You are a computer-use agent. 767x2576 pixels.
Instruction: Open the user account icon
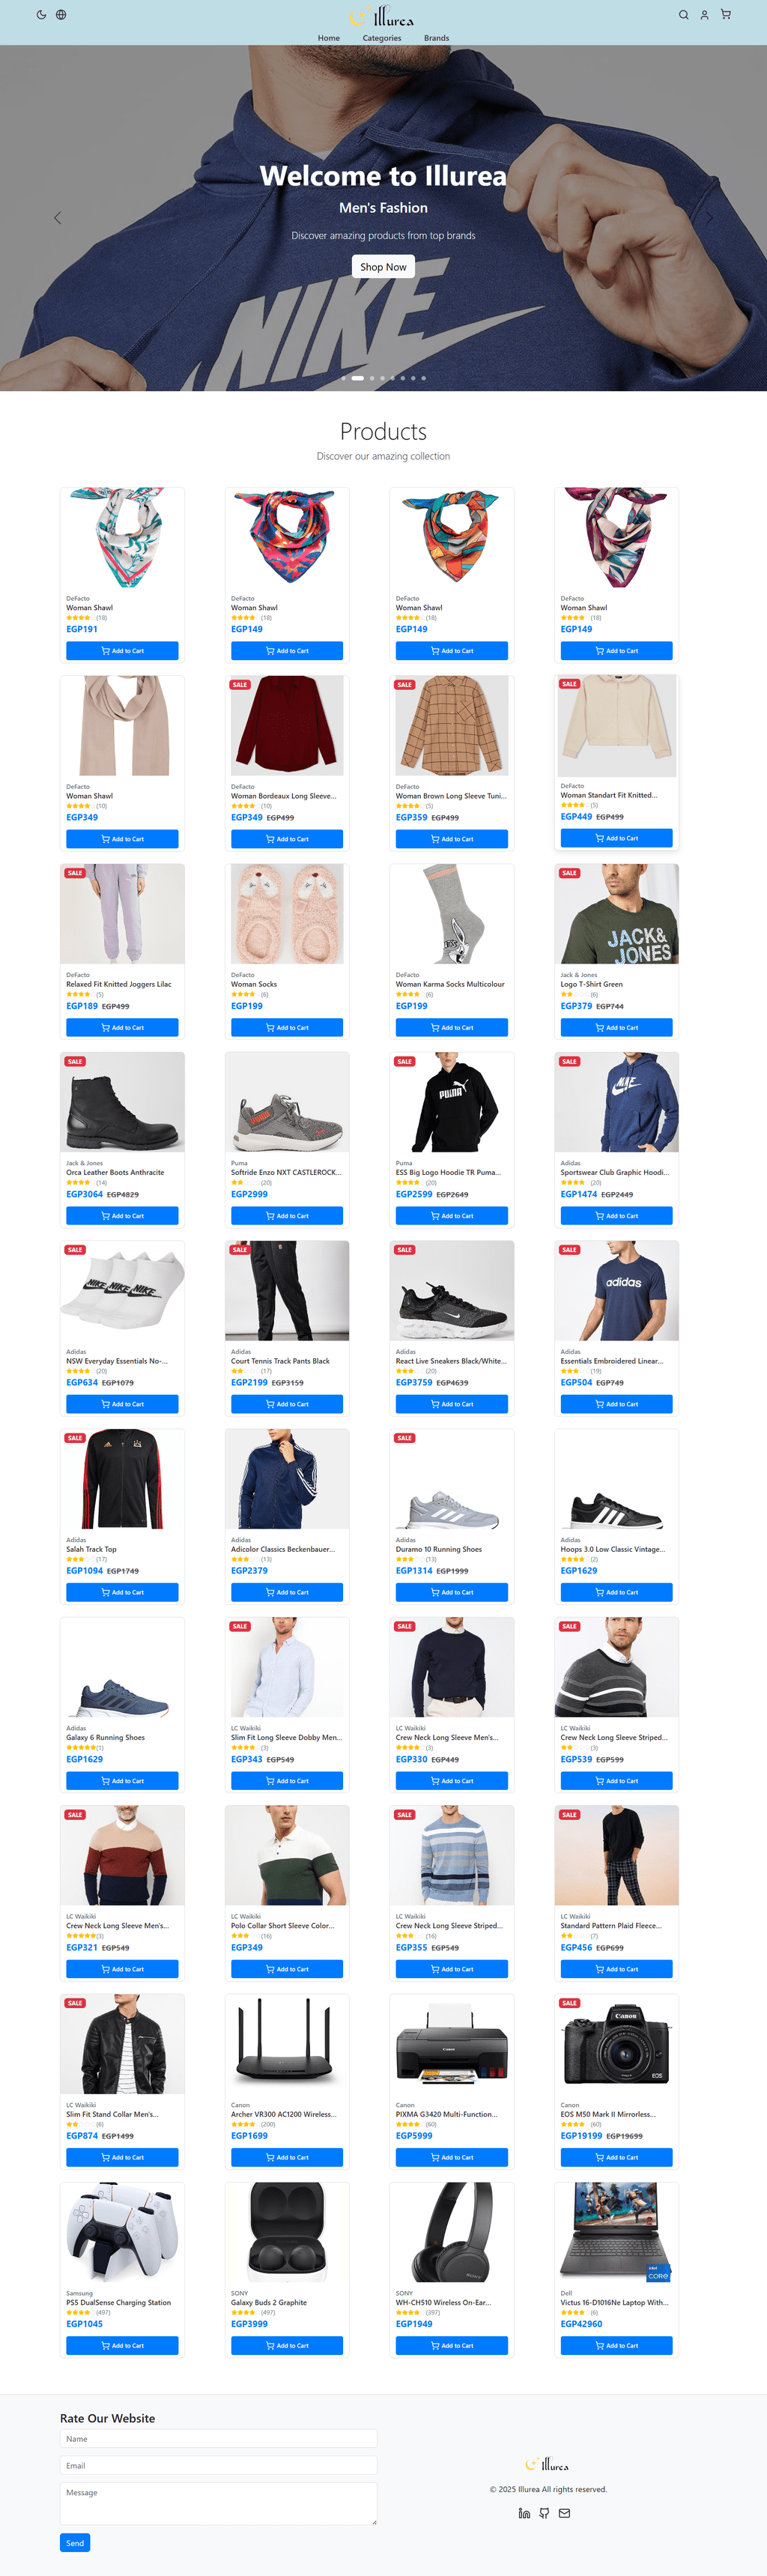704,15
